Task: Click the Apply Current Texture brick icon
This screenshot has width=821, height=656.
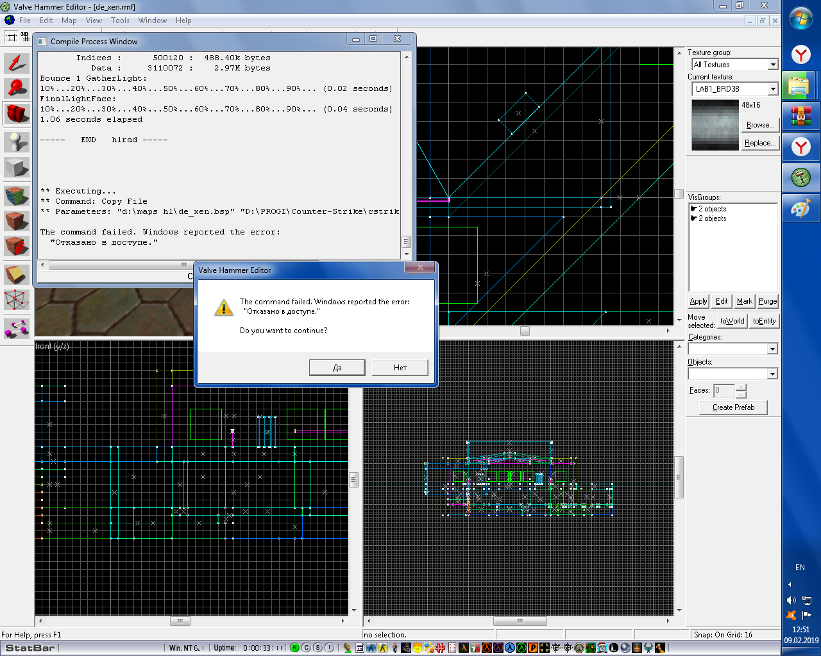Action: [x=17, y=221]
